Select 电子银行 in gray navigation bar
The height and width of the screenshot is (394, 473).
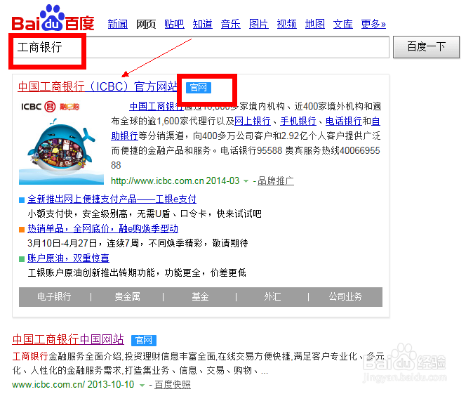coord(54,297)
